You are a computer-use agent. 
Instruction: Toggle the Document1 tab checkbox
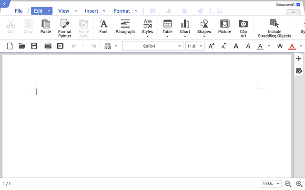[298, 4]
